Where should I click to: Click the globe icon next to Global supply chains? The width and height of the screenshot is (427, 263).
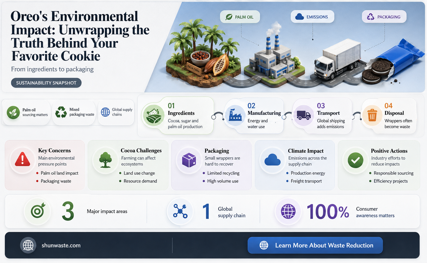105,112
